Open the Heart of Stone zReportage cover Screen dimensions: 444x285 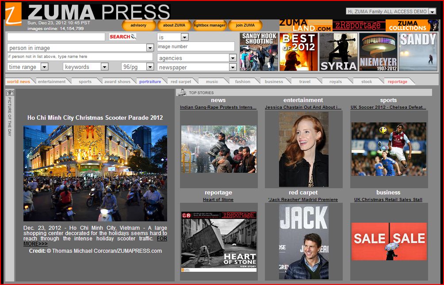click(218, 241)
